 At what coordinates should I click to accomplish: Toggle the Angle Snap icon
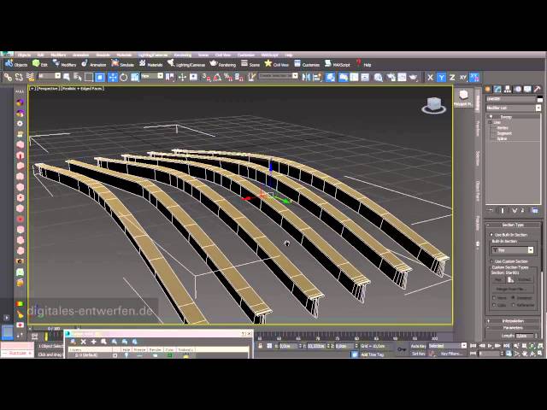(217, 77)
